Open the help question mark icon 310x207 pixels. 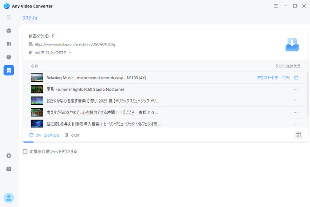[9, 169]
